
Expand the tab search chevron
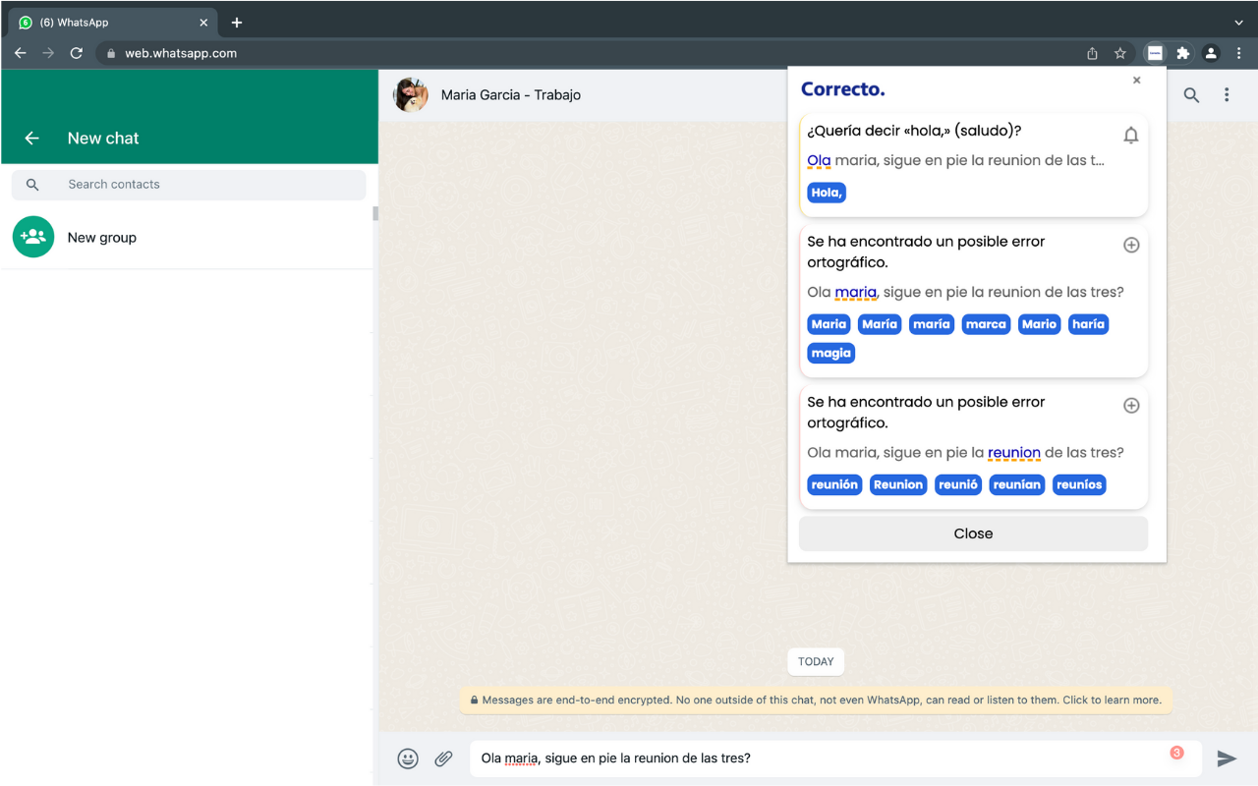(1238, 23)
